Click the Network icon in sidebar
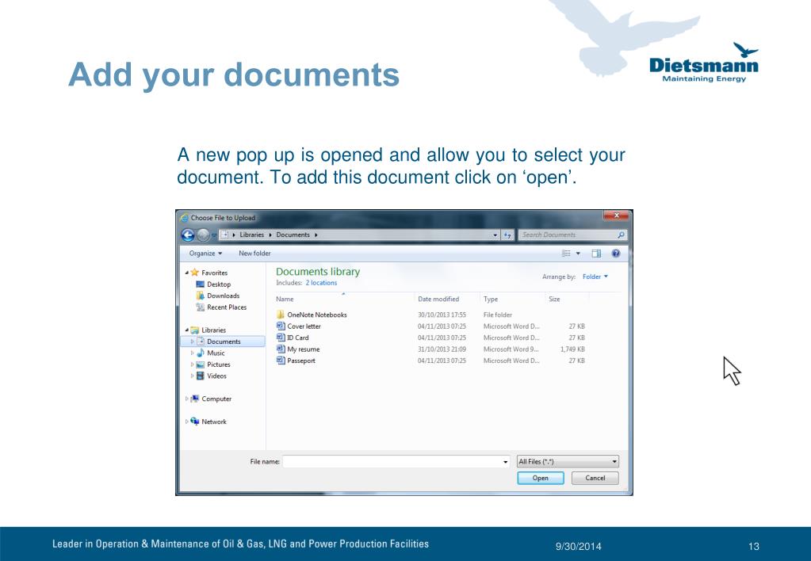 tap(194, 422)
